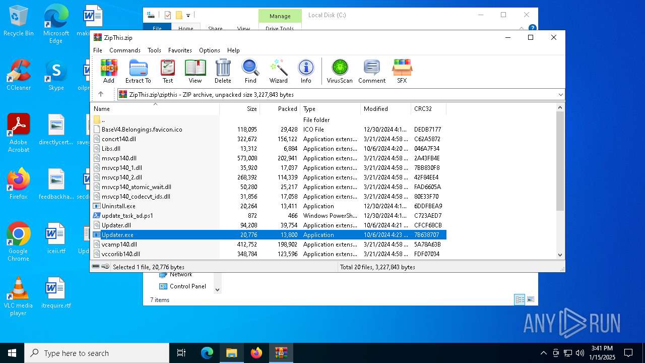
Task: Switch Explorer to details view icon
Action: (x=520, y=299)
